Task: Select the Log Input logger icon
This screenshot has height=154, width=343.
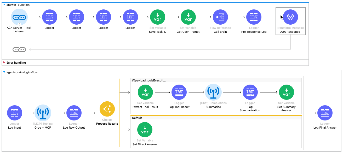Action: pyautogui.click(x=15, y=113)
